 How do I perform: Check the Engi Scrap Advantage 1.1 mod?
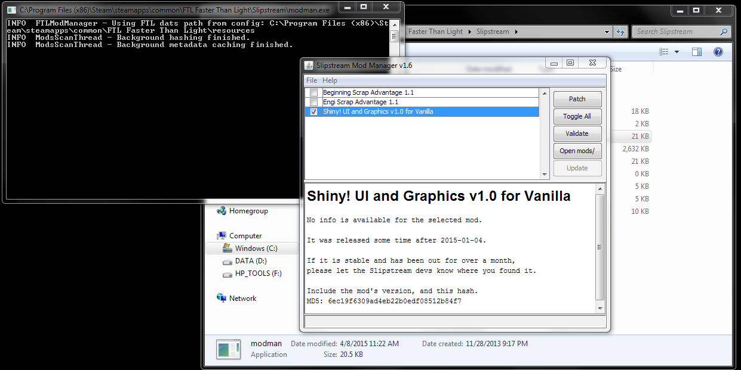pos(313,102)
